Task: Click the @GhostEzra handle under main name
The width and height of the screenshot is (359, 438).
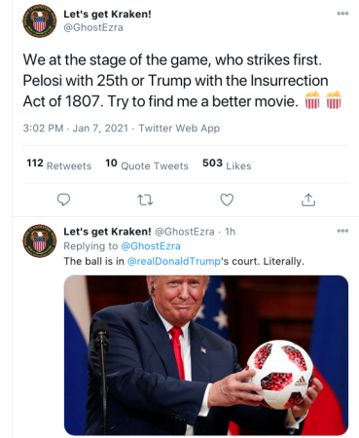Action: [x=93, y=27]
